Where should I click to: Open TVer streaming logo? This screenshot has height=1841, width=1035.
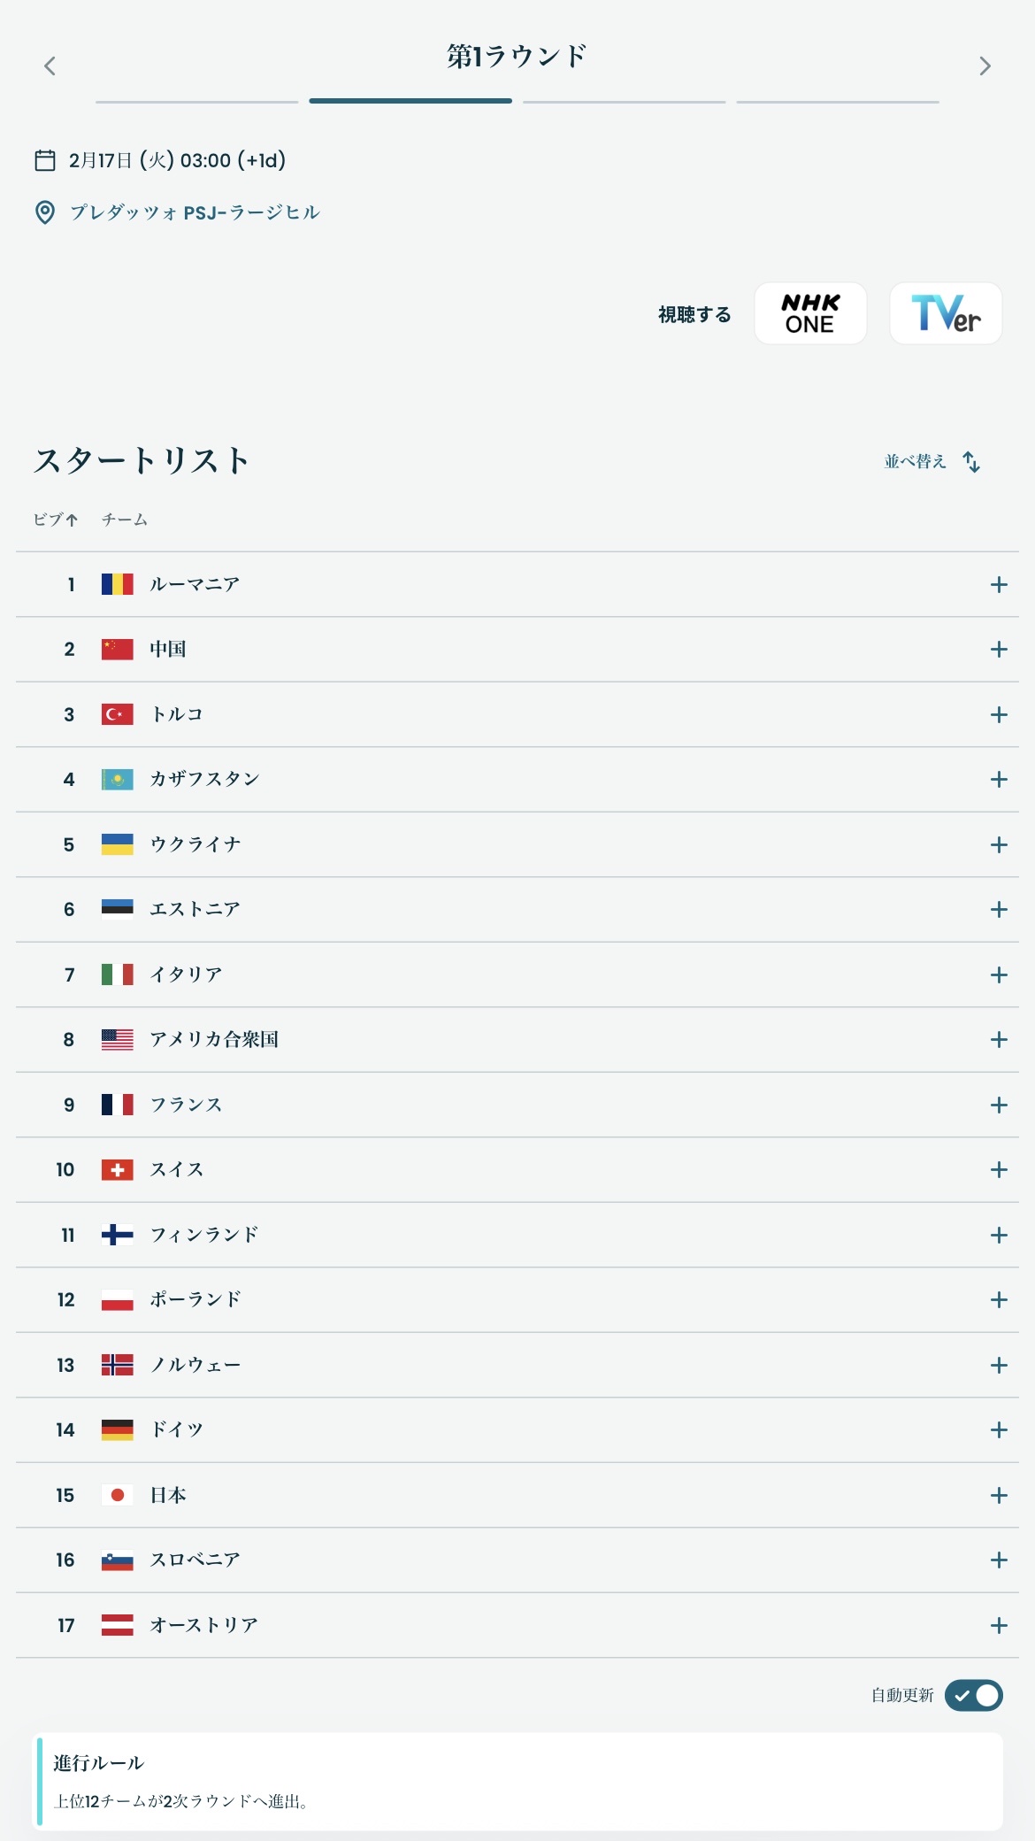pyautogui.click(x=945, y=313)
